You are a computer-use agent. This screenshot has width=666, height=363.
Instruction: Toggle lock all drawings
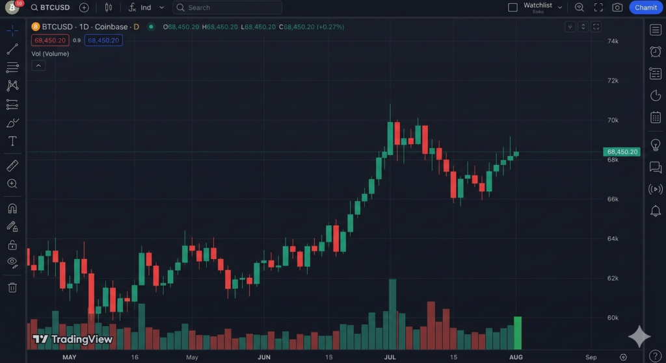click(x=12, y=245)
